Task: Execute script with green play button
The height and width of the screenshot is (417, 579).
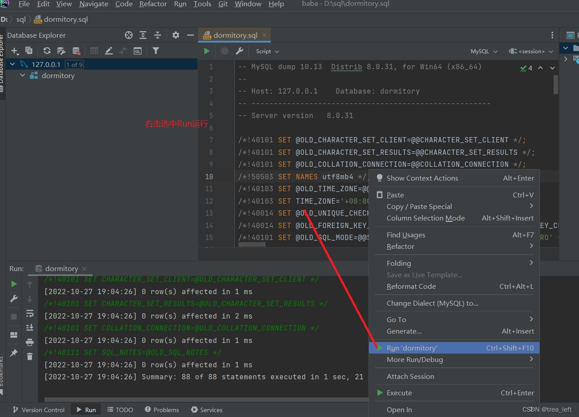Action: pos(206,51)
